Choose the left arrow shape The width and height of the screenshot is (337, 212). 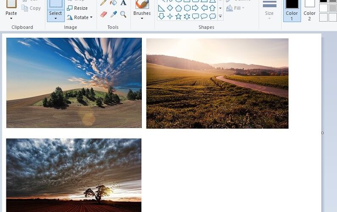tap(204, 8)
